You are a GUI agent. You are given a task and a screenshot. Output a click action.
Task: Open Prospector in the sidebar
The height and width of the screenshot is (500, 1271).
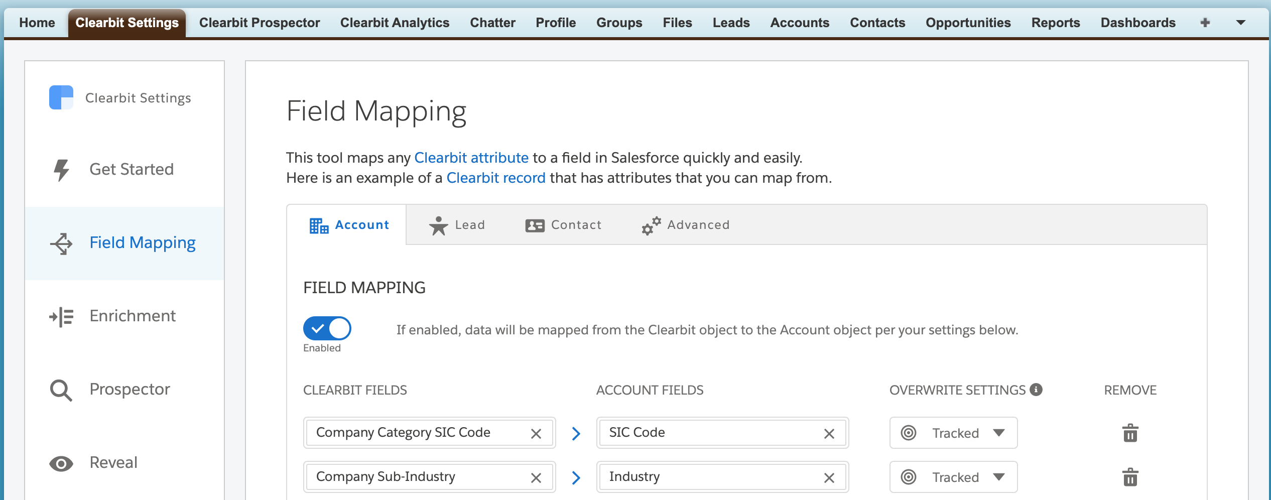124,390
